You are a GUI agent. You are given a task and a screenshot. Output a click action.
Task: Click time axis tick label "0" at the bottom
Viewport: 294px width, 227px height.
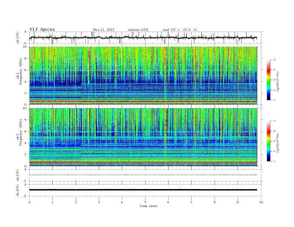(29, 202)
